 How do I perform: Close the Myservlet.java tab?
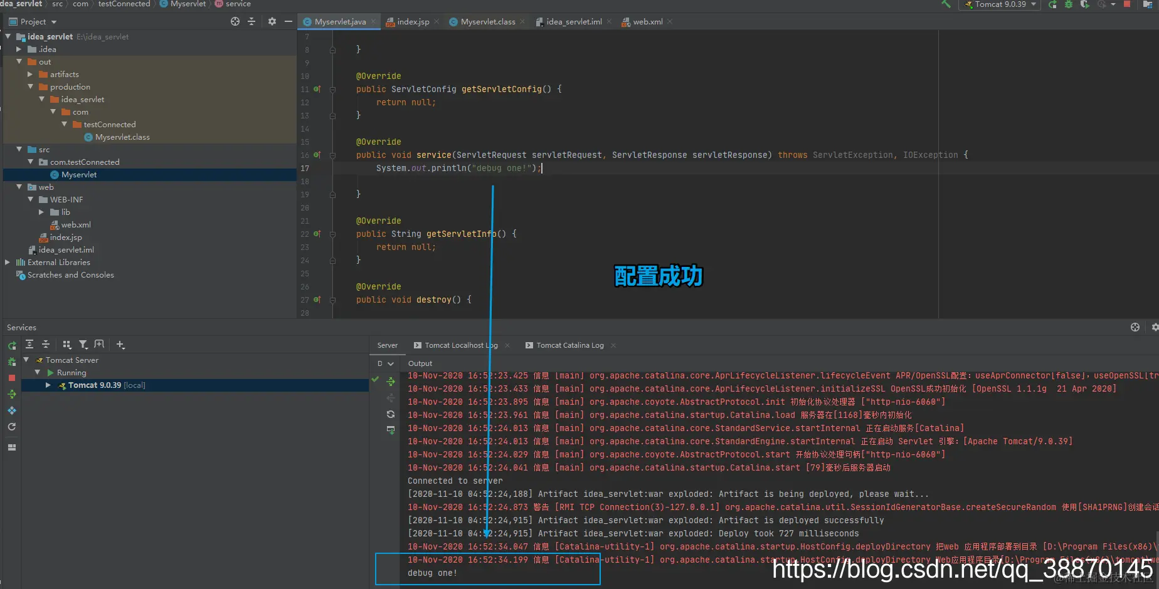pyautogui.click(x=374, y=21)
